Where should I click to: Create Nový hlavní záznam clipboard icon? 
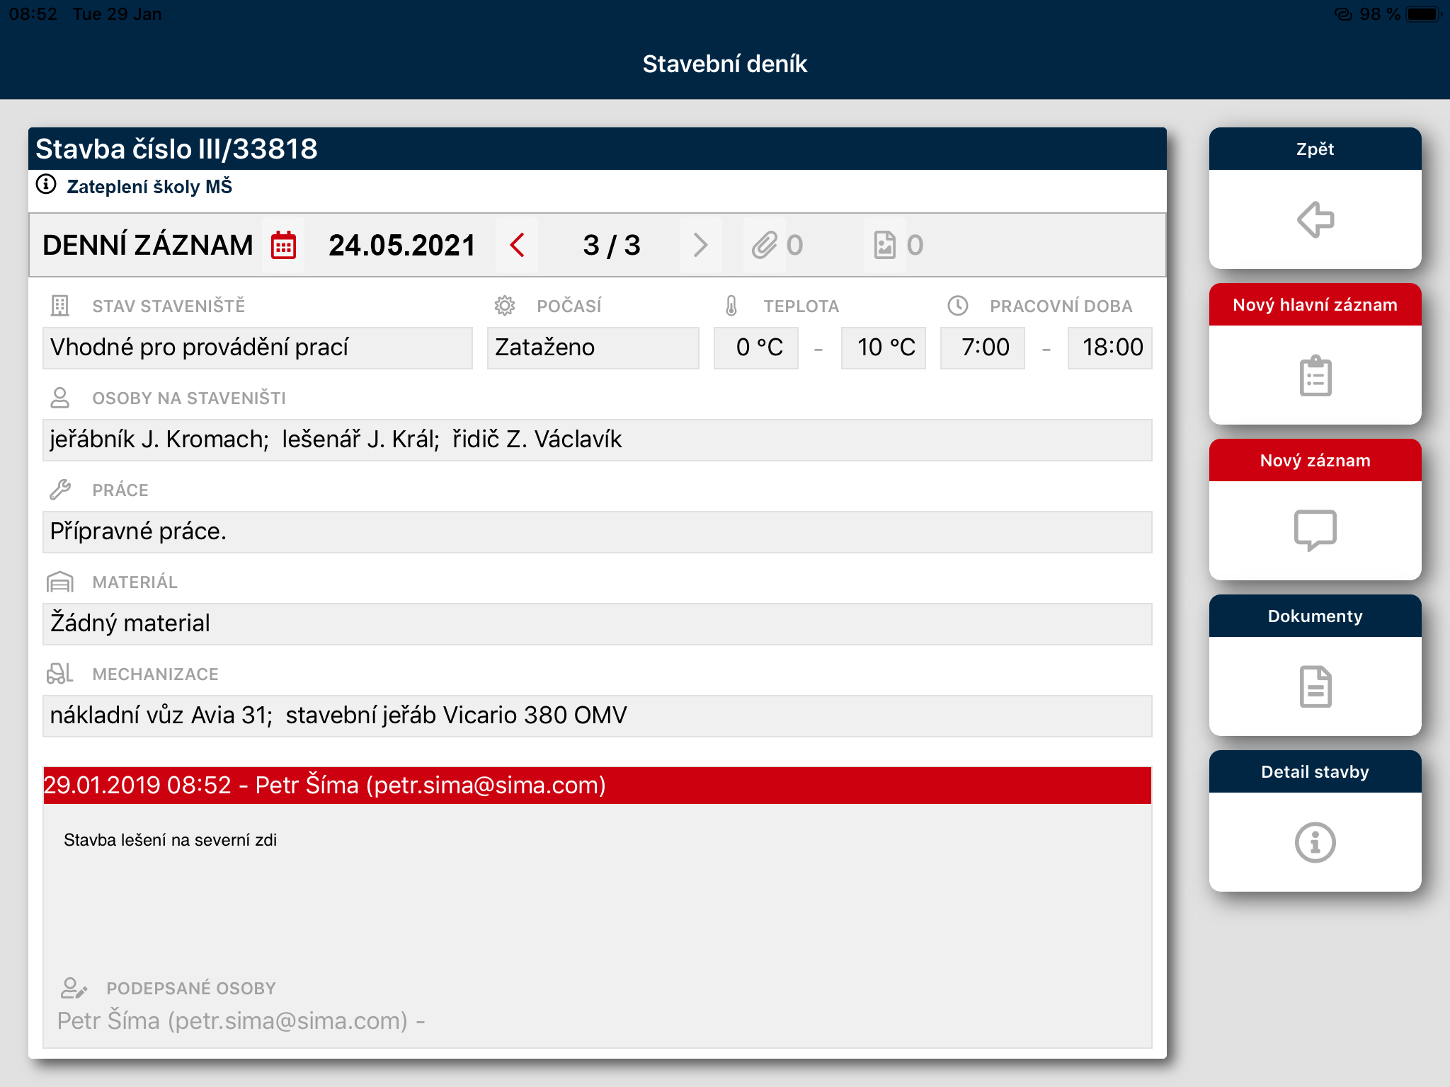pos(1315,375)
